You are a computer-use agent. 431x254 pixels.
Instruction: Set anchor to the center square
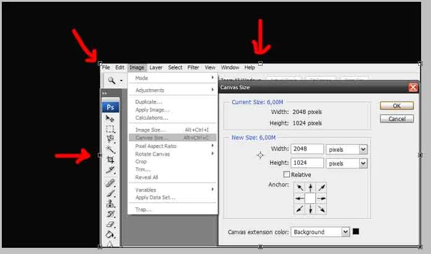tap(310, 198)
